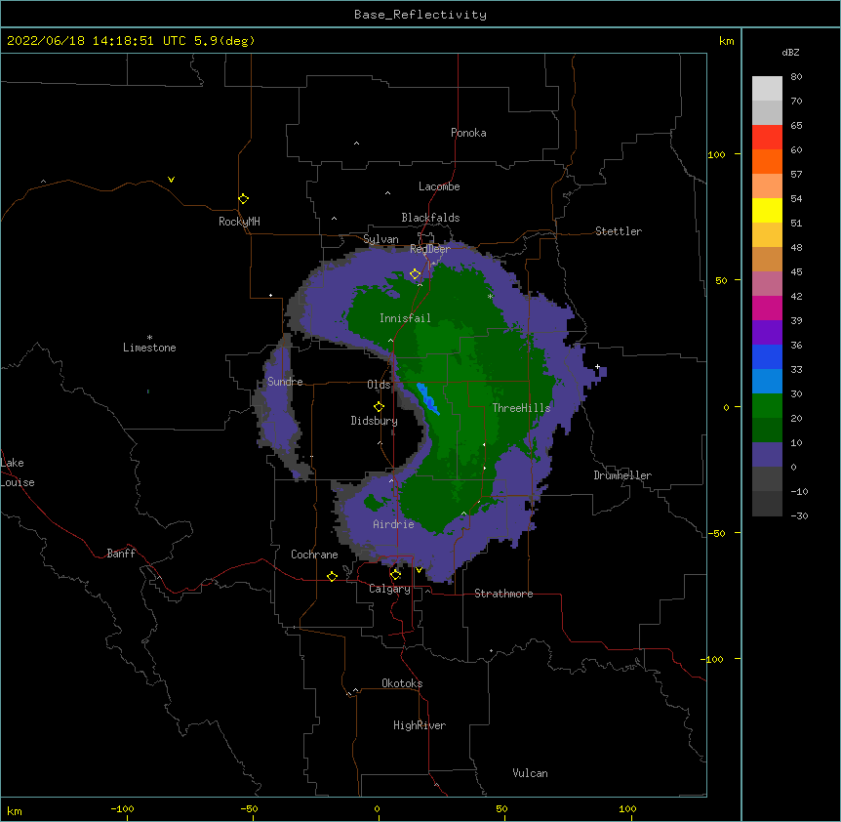Click the yellow diamond marker near RockyMH
Viewport: 841px width, 822px height.
[x=244, y=199]
